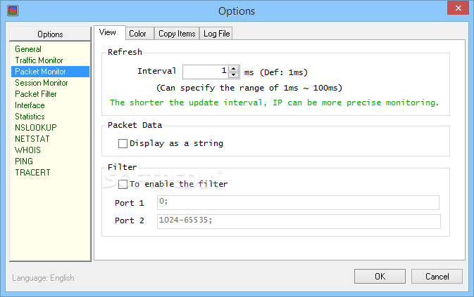474x297 pixels.
Task: Open the NSLOOKUP options page
Action: (x=36, y=128)
